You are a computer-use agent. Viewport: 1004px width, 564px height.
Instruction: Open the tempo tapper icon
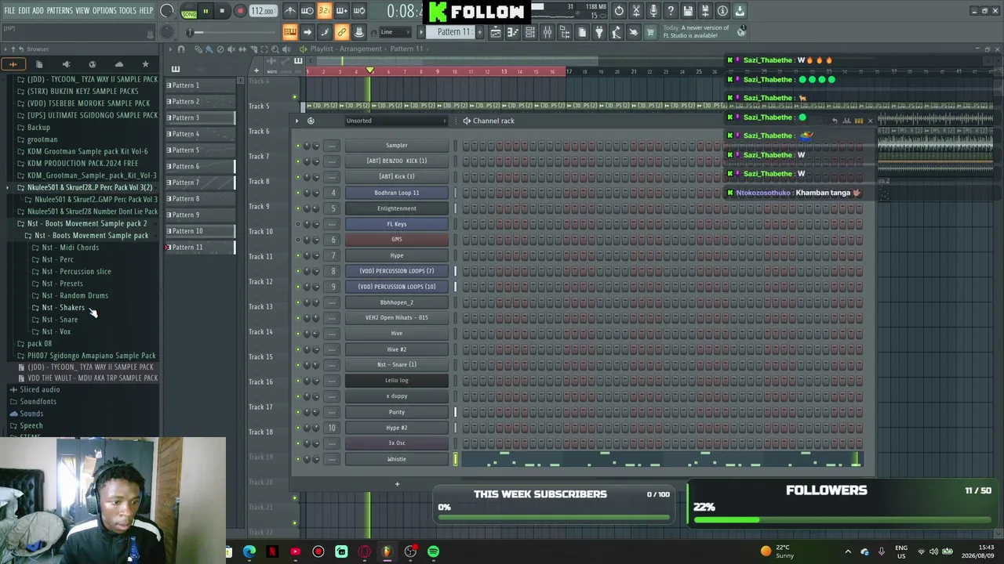click(617, 32)
